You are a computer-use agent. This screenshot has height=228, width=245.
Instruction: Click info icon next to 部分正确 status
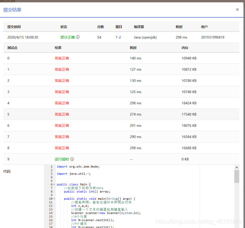[78, 37]
